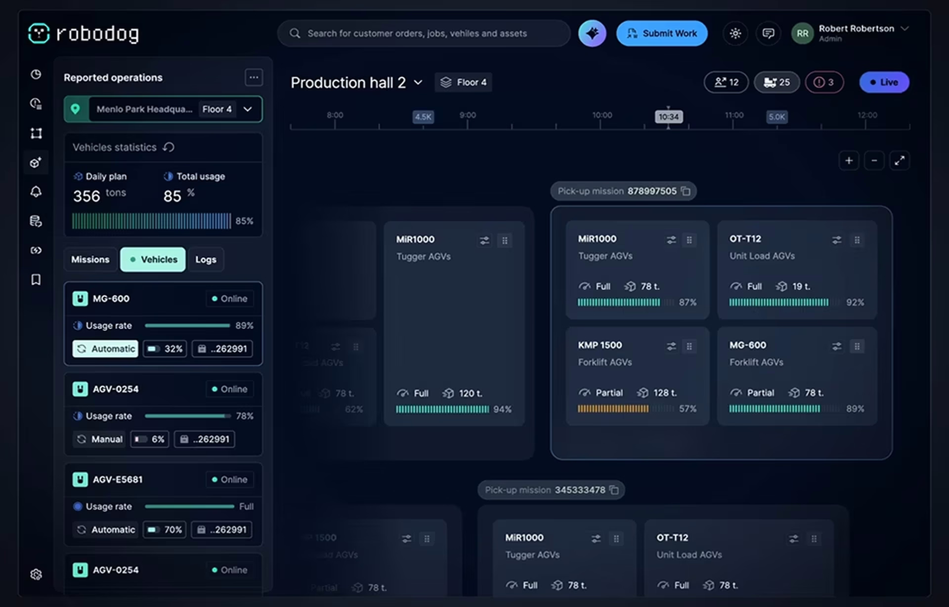Click sliders on bottom MiR1000 Tugger card
Image resolution: width=949 pixels, height=607 pixels.
tap(596, 539)
